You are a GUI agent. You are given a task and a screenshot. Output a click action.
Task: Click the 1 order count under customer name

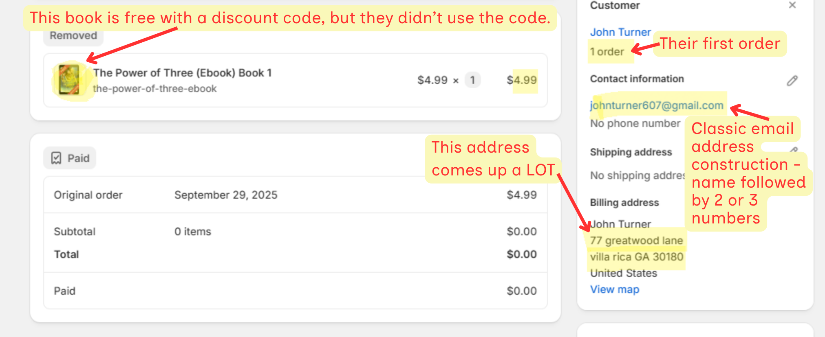607,52
